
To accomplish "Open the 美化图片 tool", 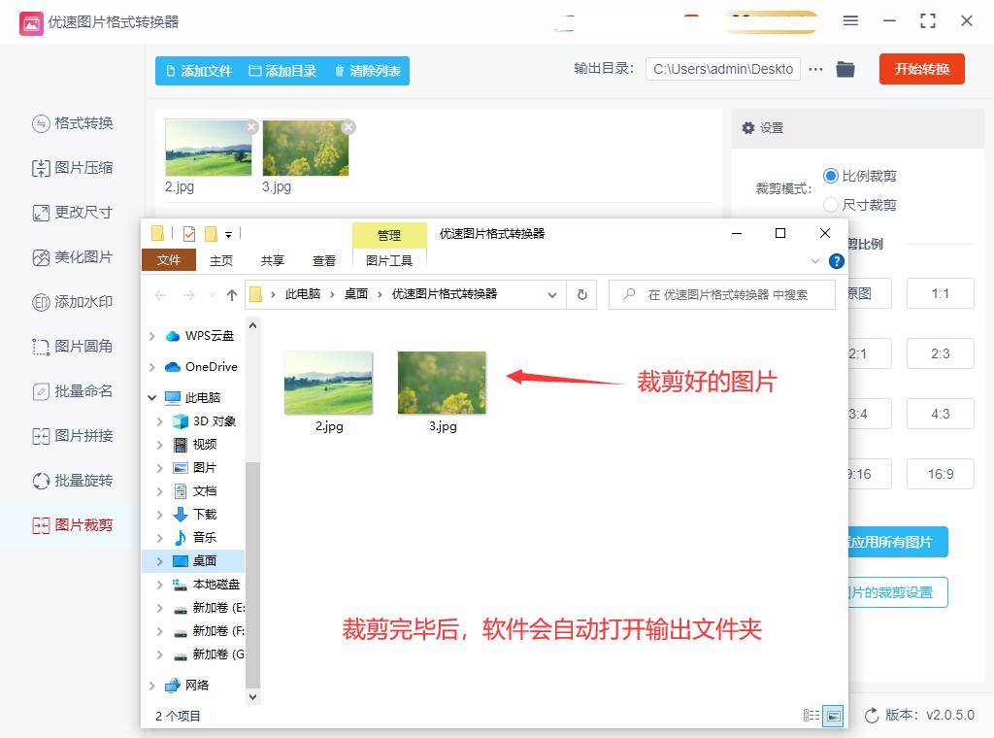I will tap(72, 256).
